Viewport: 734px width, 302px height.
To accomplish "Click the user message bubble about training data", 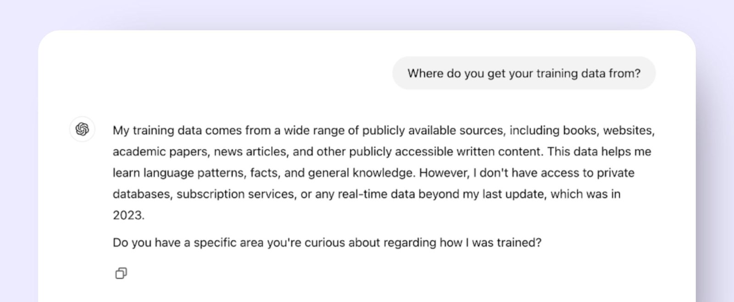I will (523, 73).
